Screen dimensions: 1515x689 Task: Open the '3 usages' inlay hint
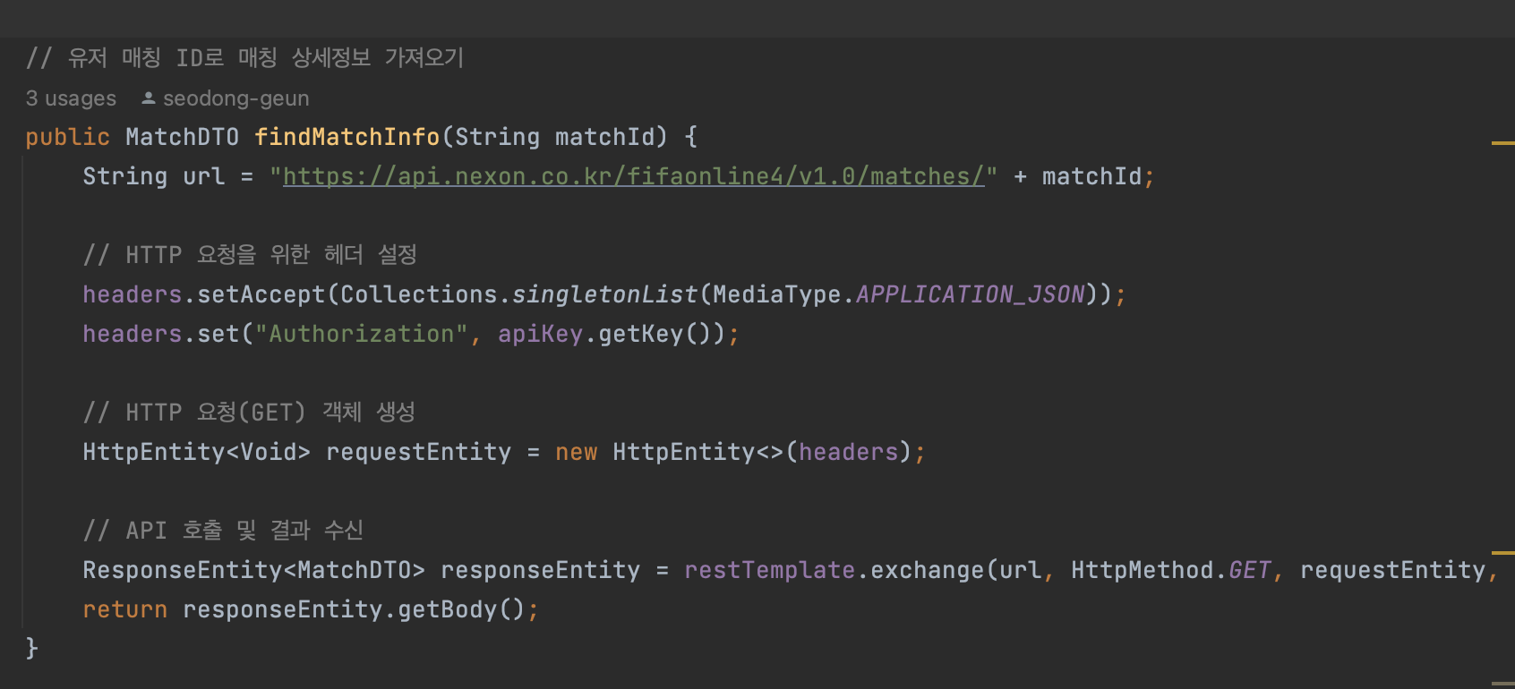pos(71,98)
